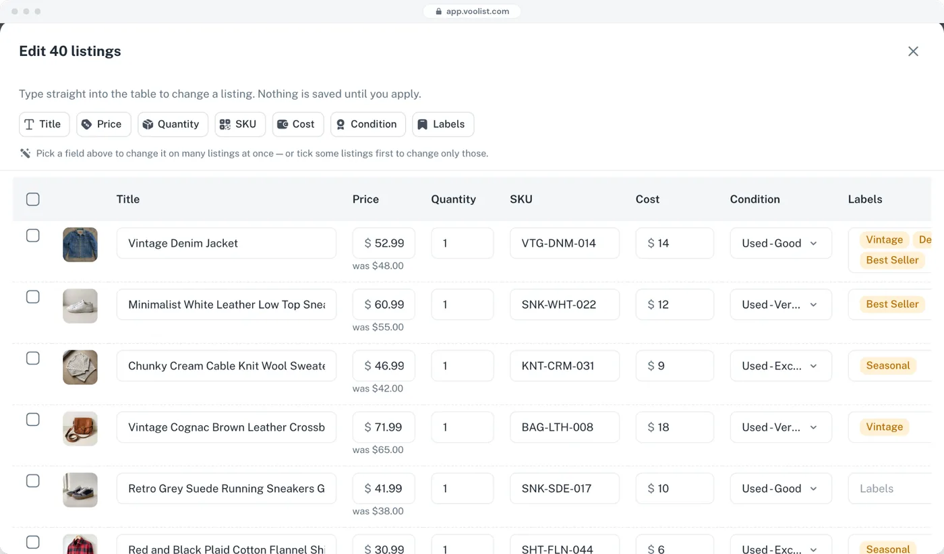Edit the Chunky Cream Cable Knit title field
The image size is (944, 554).
(227, 366)
